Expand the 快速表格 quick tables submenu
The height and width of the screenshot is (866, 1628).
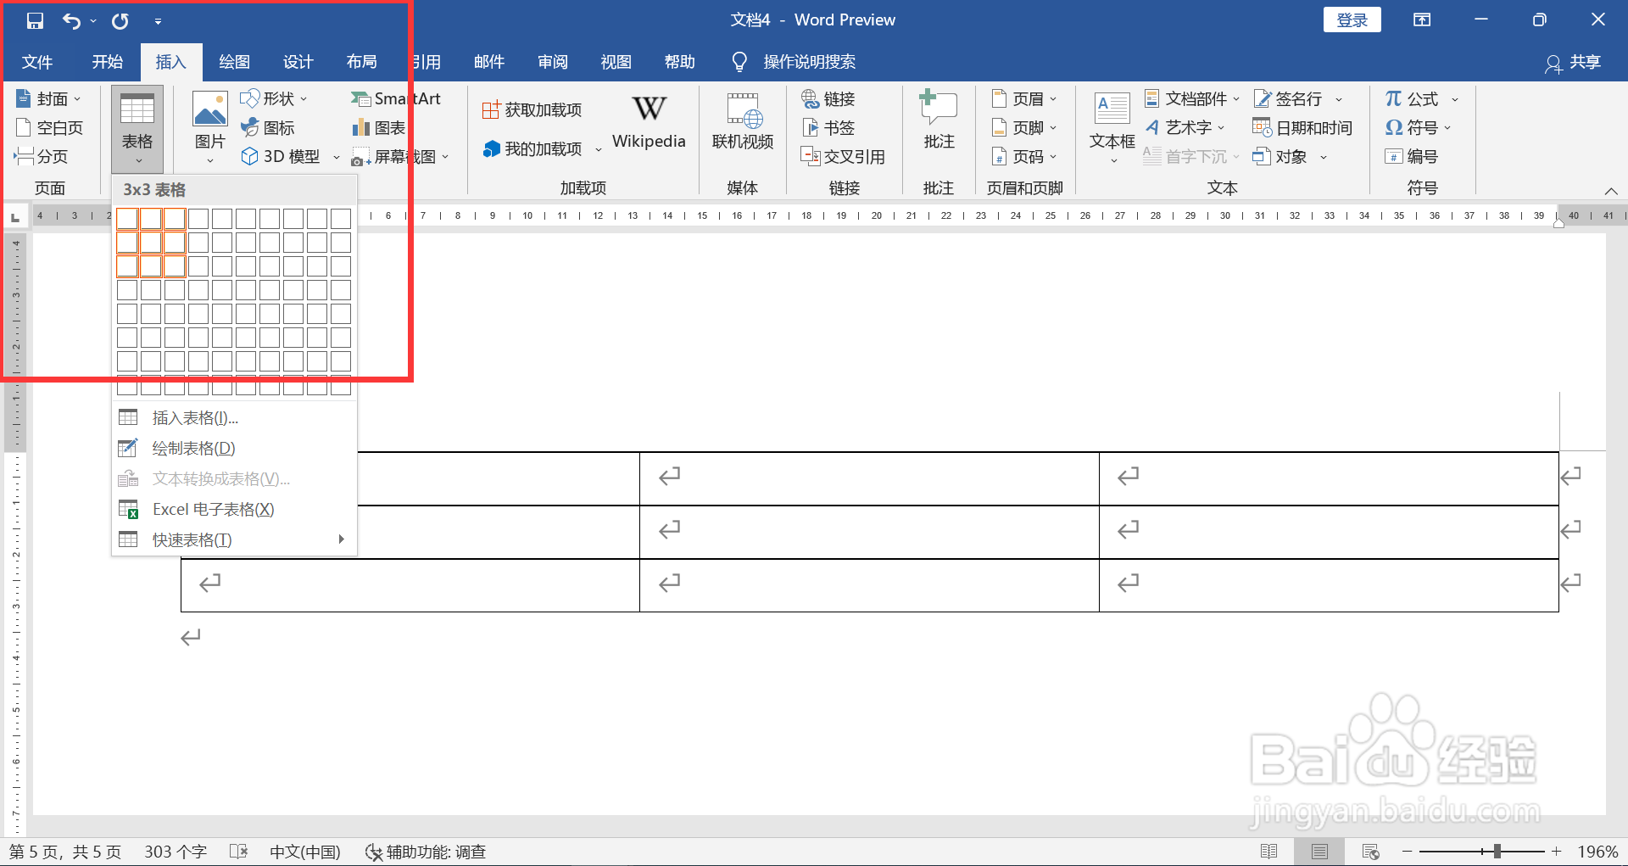click(190, 539)
